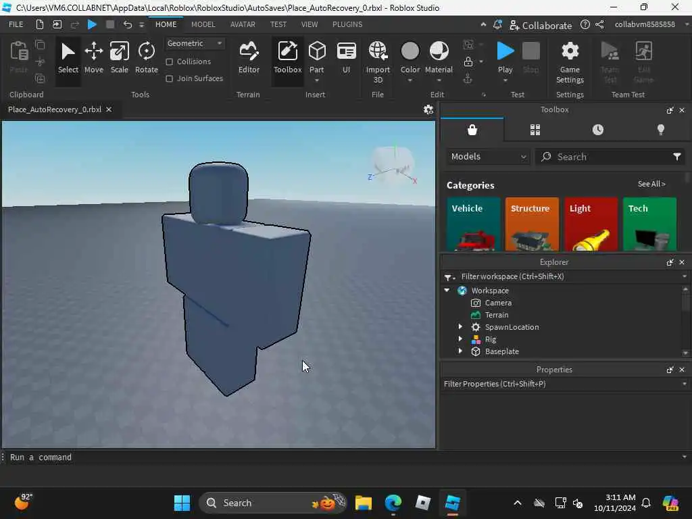Click the quick-access Run play icon

pos(92,24)
